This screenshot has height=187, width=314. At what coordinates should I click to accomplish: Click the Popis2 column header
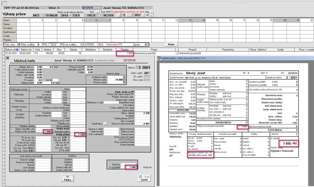(193, 50)
